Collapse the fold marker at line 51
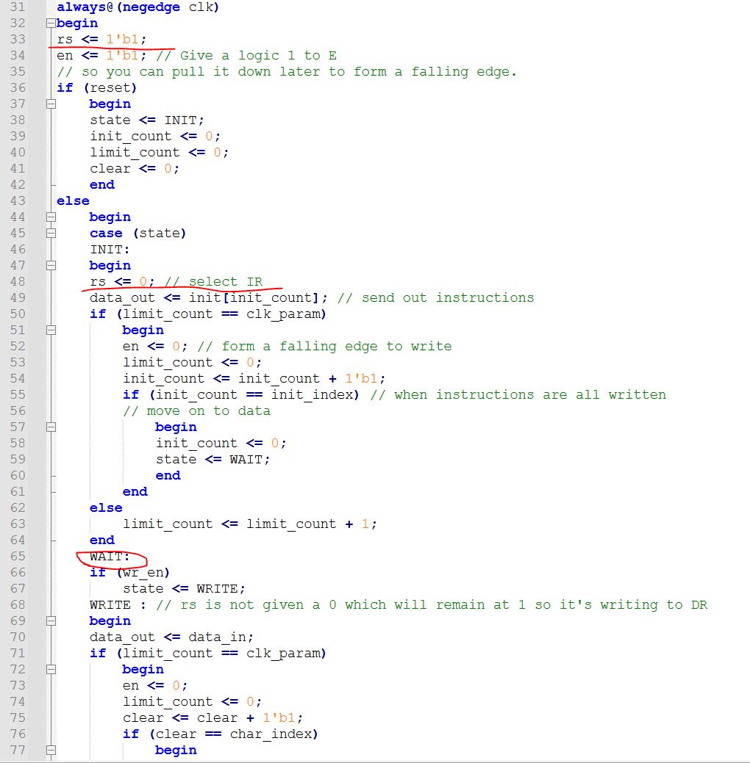The image size is (750, 763). coord(51,330)
